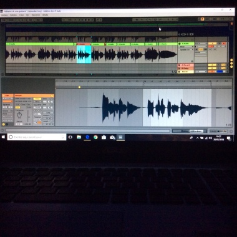Toggle the In/Out section visibility button
Image resolution: width=237 pixels, height=237 pixels.
pyautogui.click(x=231, y=60)
